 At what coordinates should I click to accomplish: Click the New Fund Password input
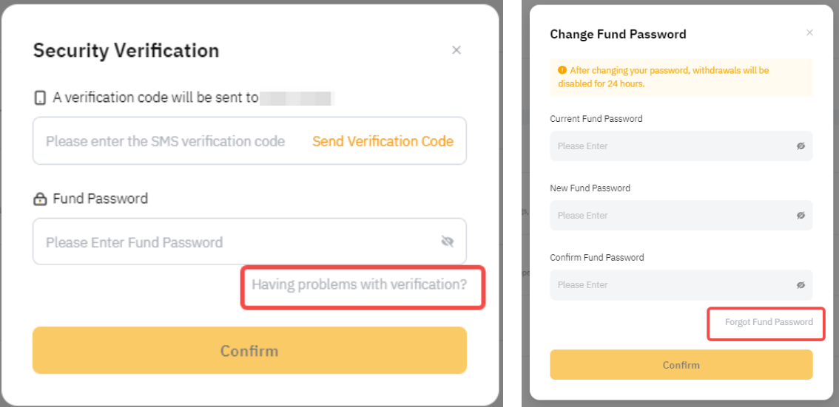[666, 216]
